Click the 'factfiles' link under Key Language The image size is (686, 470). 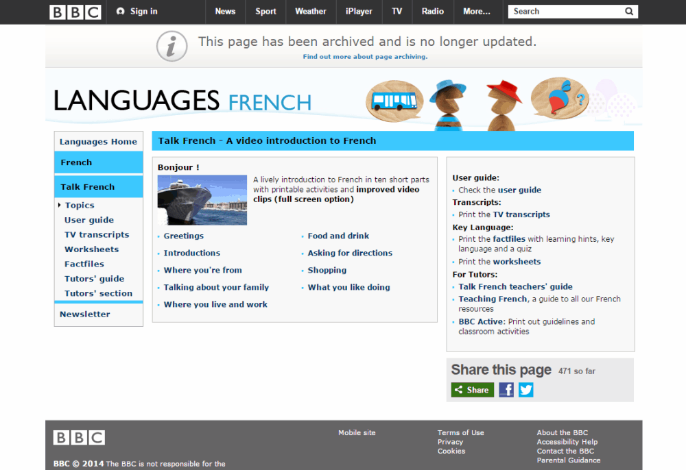tap(509, 239)
